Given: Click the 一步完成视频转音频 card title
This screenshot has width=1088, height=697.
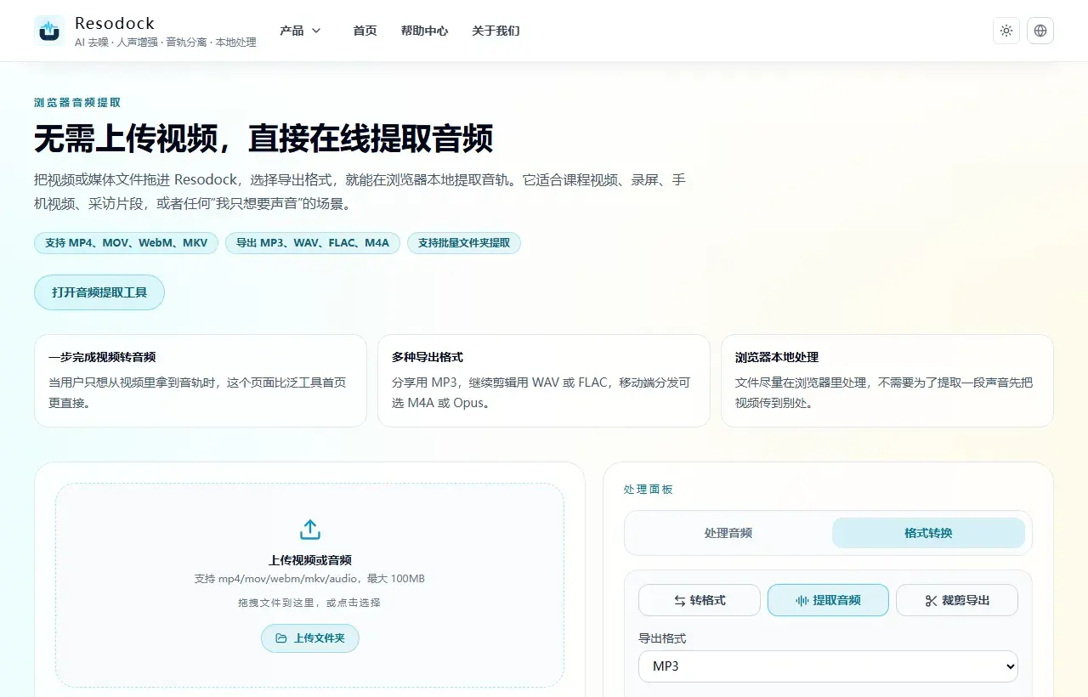Looking at the screenshot, I should [x=102, y=357].
